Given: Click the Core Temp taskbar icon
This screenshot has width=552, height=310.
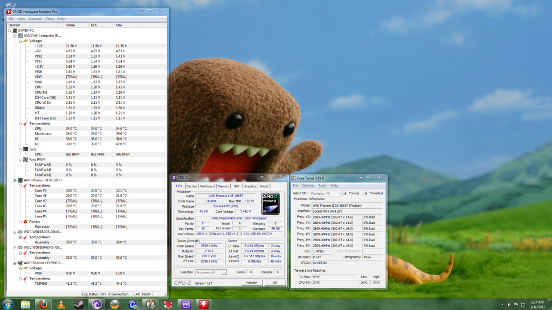Looking at the screenshot, I should pos(150,305).
